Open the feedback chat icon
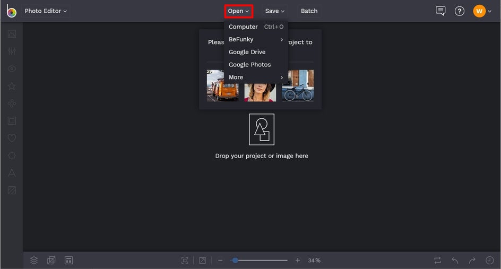501x269 pixels. pos(440,11)
